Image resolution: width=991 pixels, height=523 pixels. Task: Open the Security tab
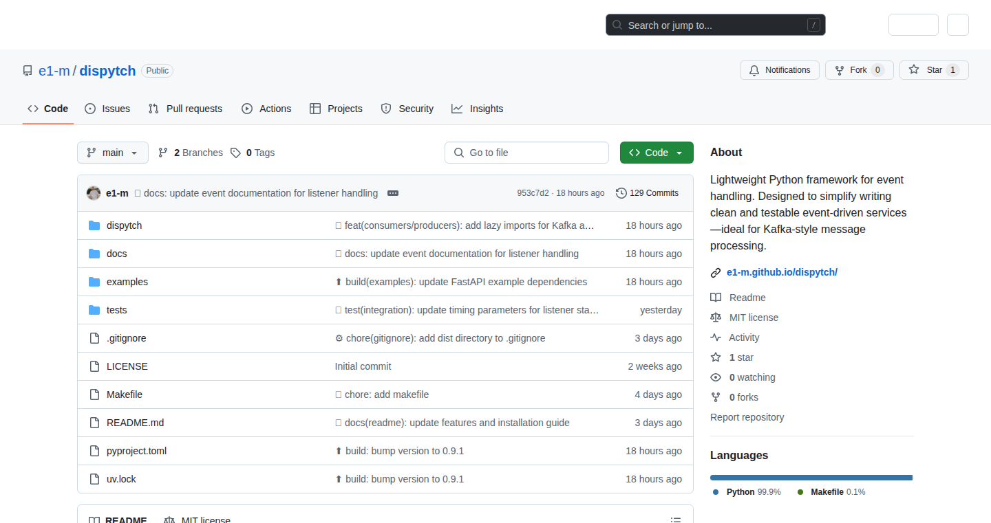click(x=407, y=109)
